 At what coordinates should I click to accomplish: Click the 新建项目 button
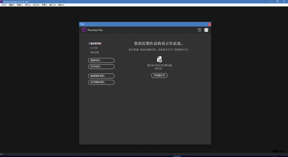101,60
